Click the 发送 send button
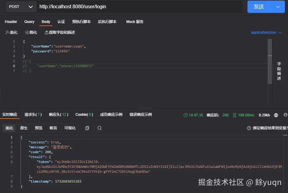288x193 pixels. pyautogui.click(x=259, y=7)
